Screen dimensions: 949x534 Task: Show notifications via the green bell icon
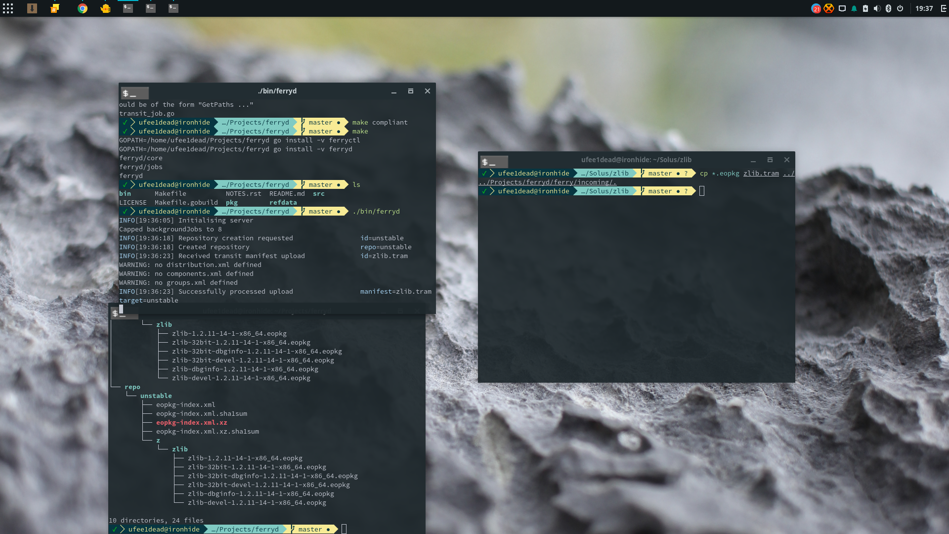(854, 8)
